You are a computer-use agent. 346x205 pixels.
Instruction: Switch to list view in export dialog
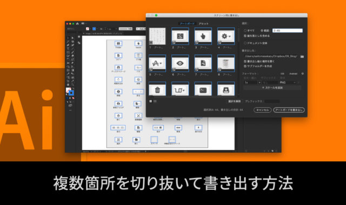point(155,101)
